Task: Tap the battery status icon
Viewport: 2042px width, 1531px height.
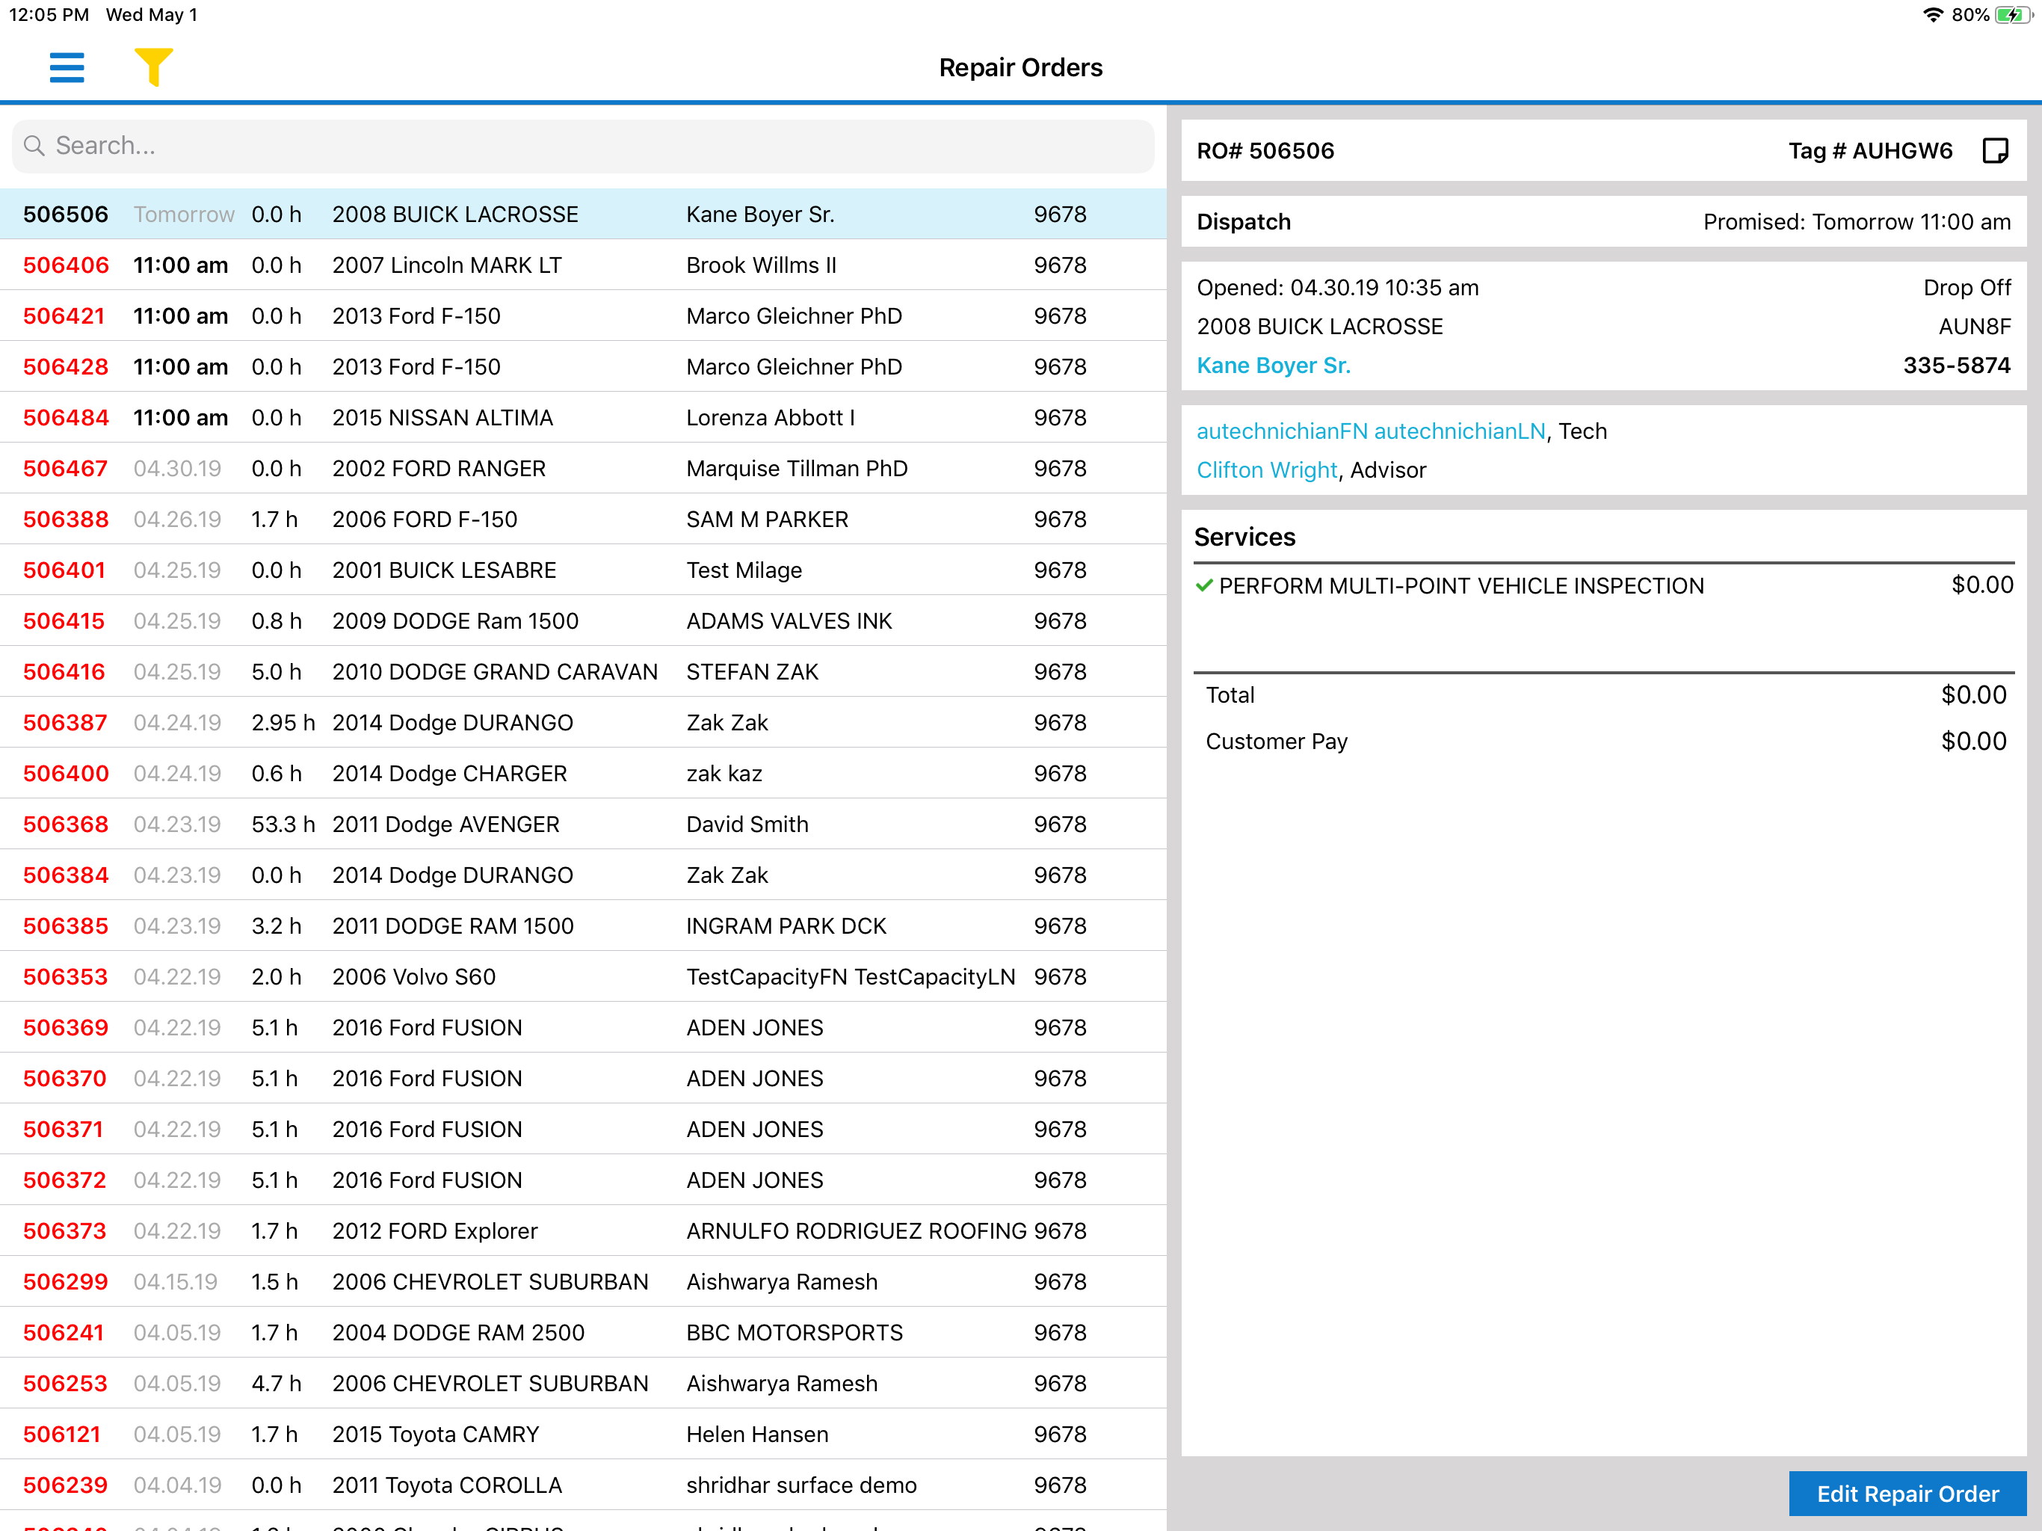Action: 2014,15
